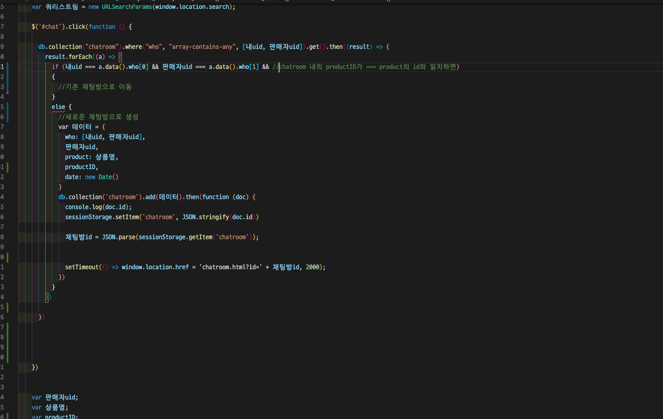Click the else keyword with red squiggle
This screenshot has width=663, height=419.
[x=58, y=107]
